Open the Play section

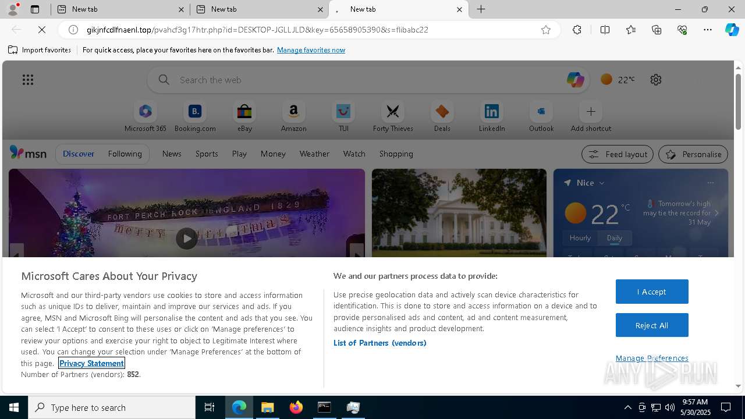click(x=239, y=154)
